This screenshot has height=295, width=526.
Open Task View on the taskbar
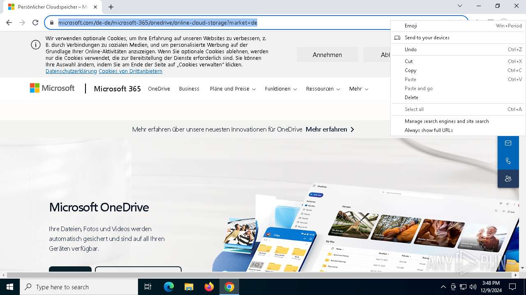[148, 287]
